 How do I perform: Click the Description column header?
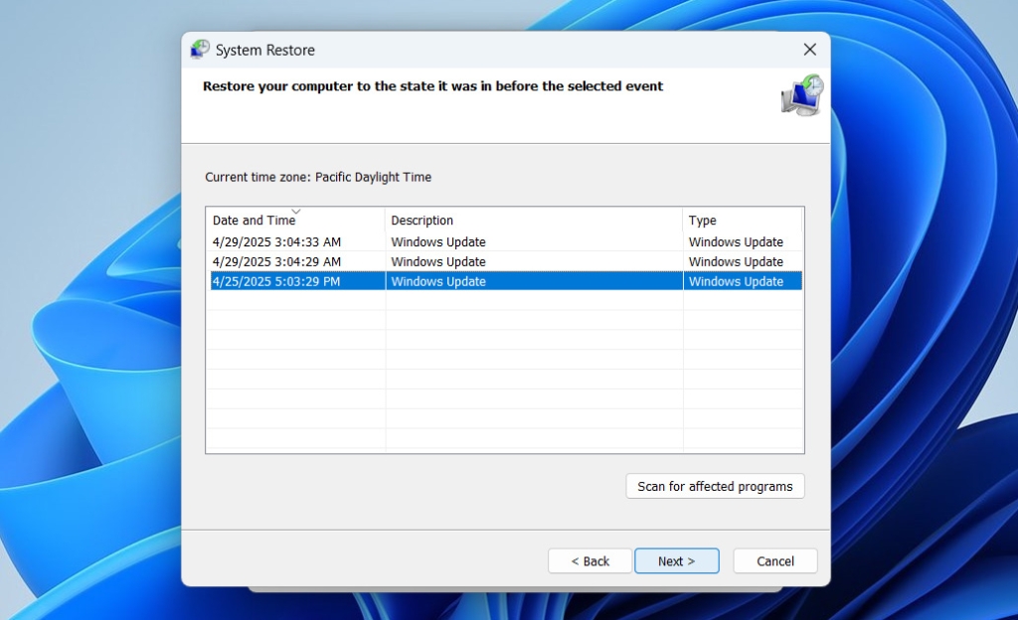pos(423,220)
